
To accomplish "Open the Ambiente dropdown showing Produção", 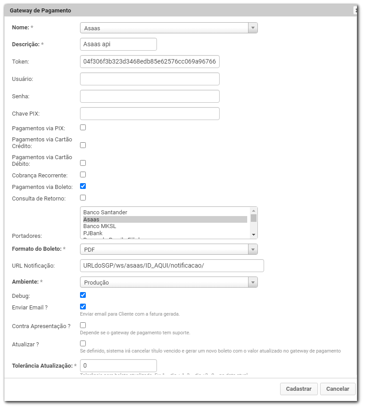I will point(168,282).
